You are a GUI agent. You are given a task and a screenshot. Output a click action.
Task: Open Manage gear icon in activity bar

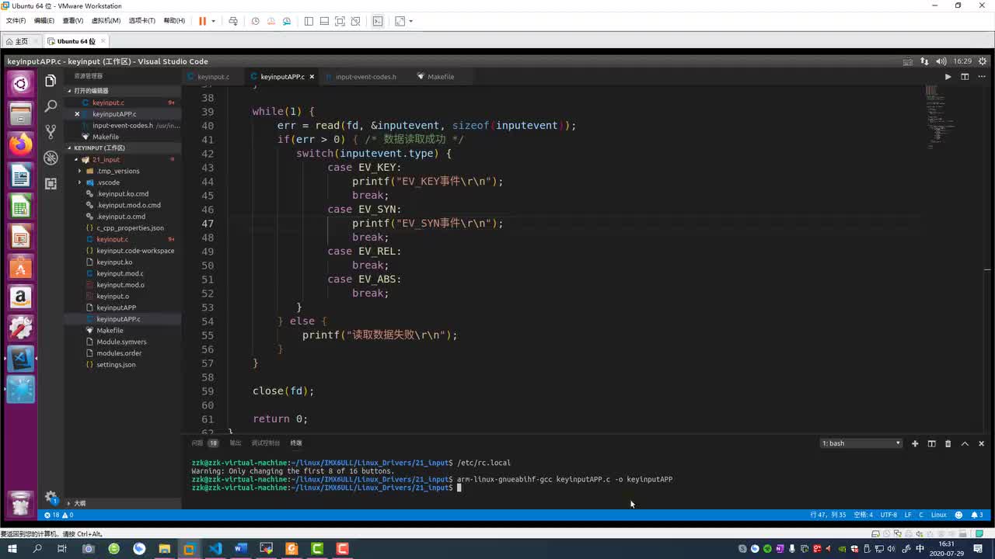click(51, 497)
